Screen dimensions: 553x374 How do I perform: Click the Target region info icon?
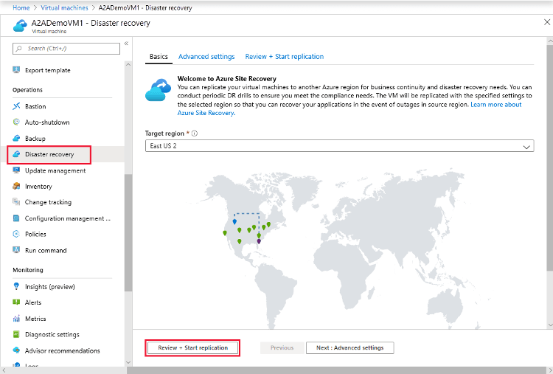pos(195,134)
